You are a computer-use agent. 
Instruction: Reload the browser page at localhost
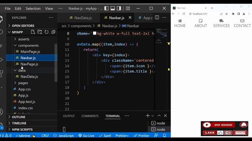(x=184, y=14)
